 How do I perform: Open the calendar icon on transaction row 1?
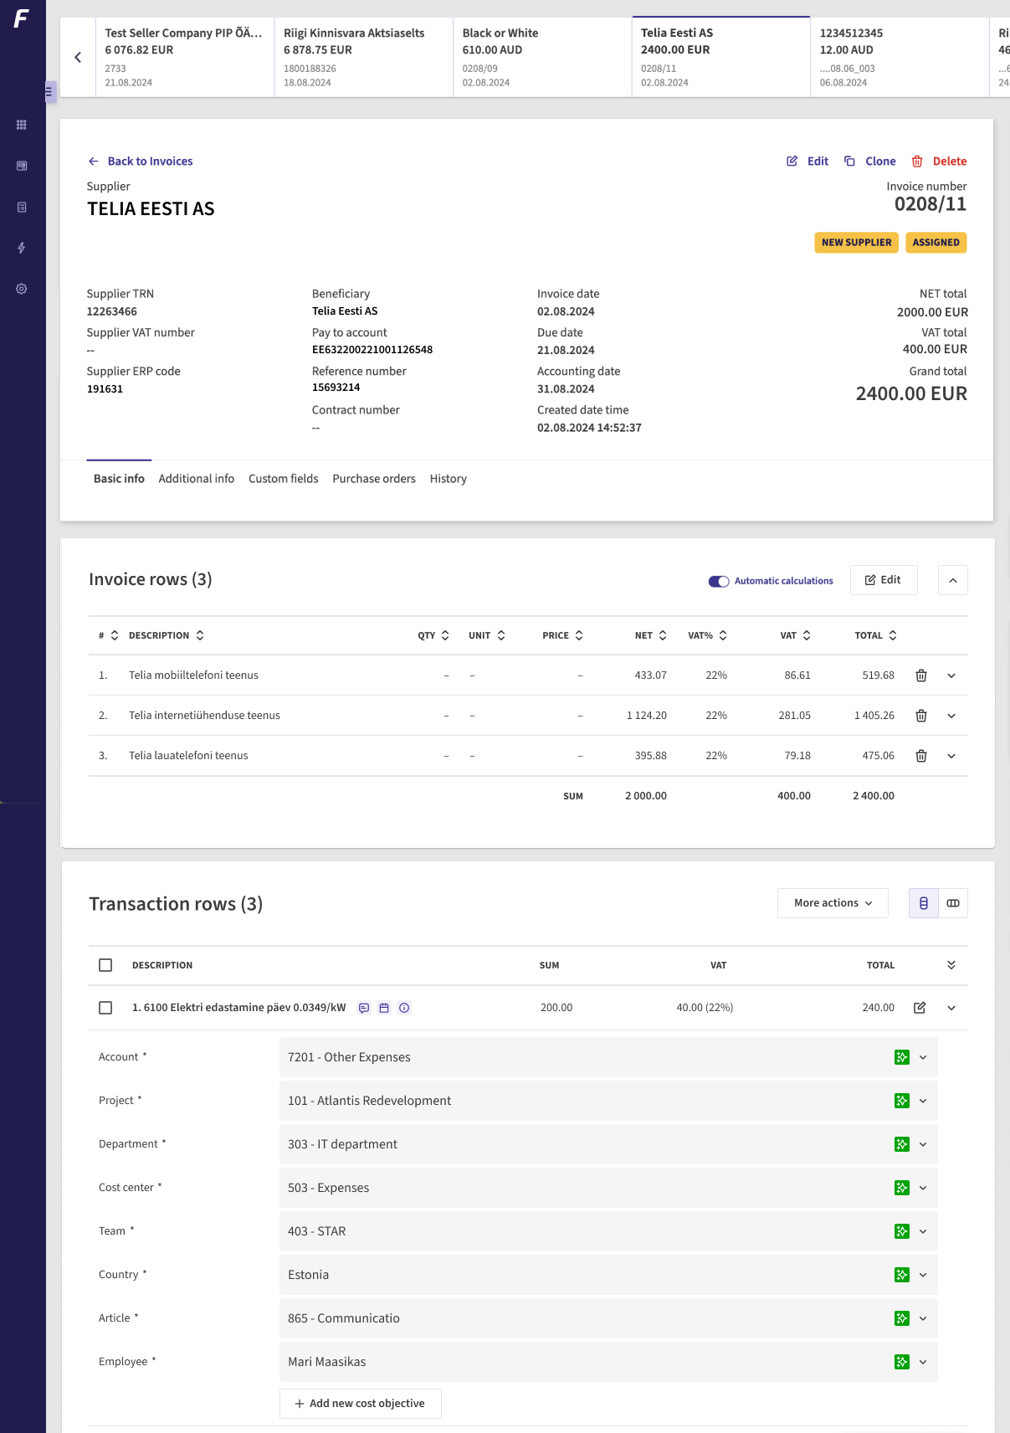384,1008
